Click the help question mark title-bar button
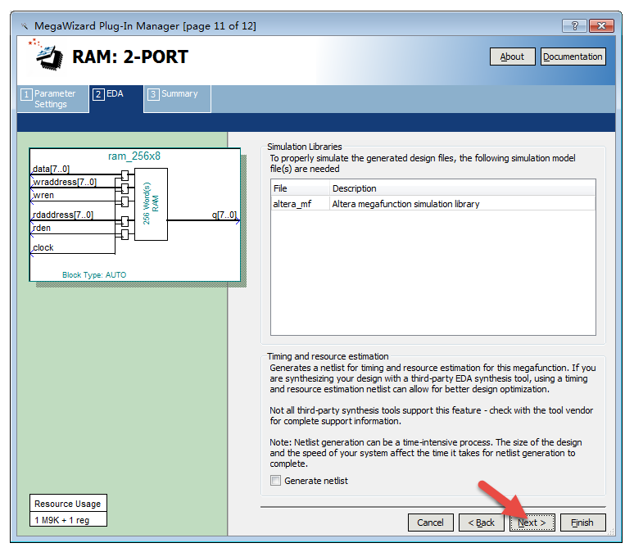Screen dimensions: 634x552 [575, 26]
